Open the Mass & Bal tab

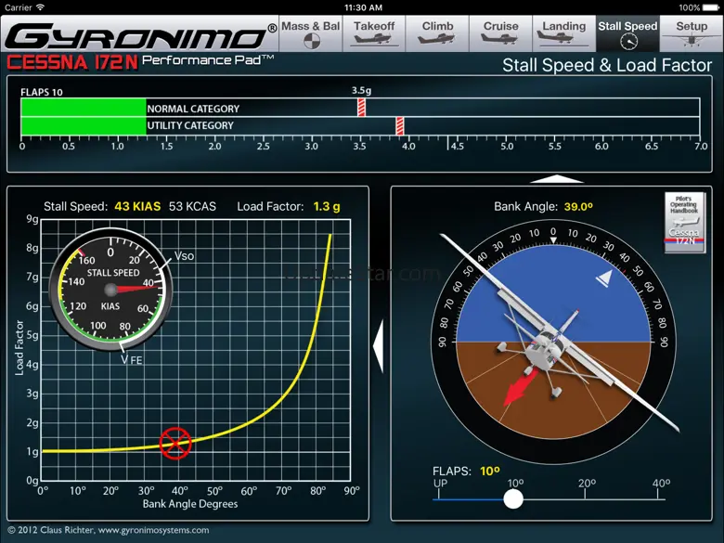click(x=311, y=34)
